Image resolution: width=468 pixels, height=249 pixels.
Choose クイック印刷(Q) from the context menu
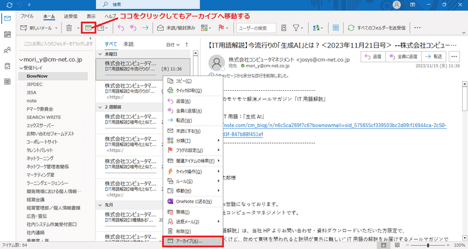(193, 91)
